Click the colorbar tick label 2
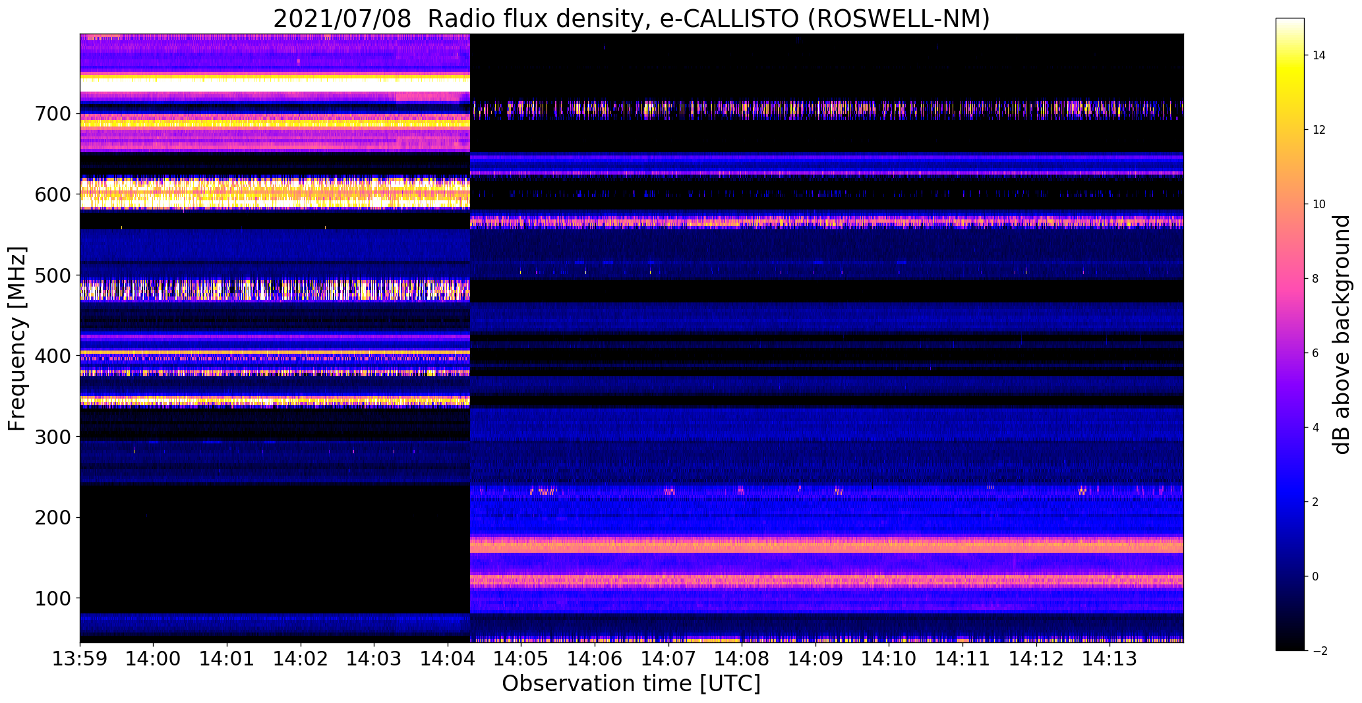Image resolution: width=1362 pixels, height=703 pixels. (1315, 503)
